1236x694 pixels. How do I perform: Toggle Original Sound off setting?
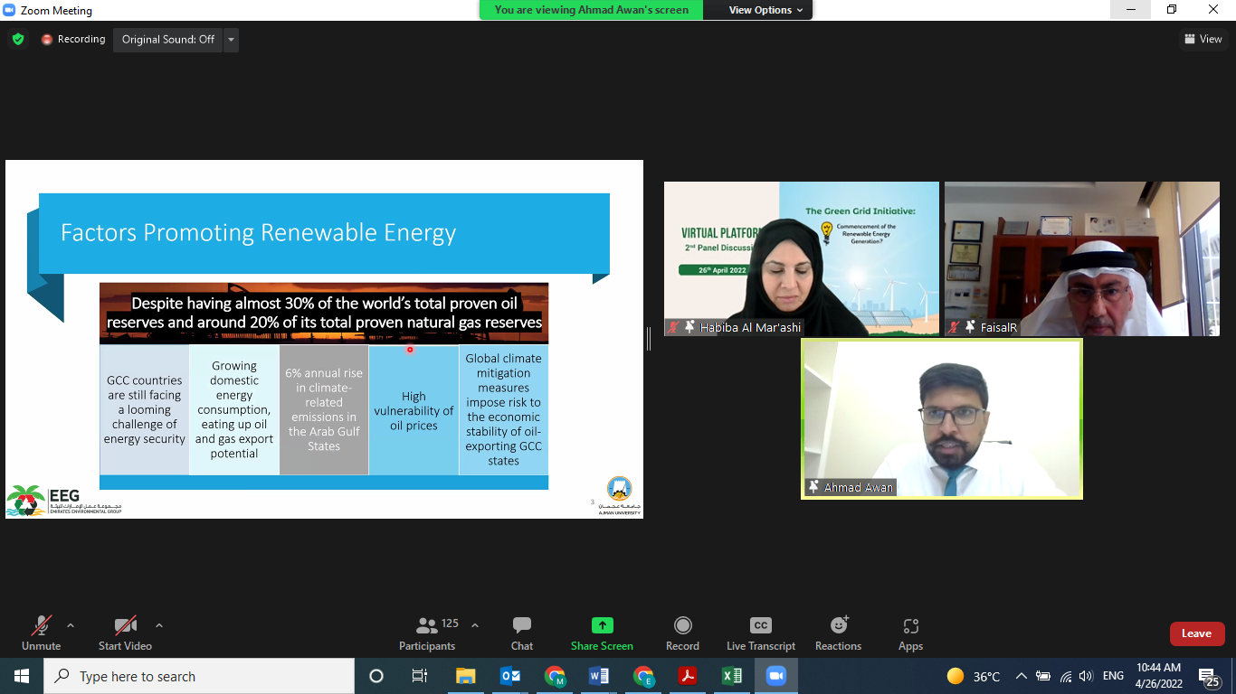point(168,40)
